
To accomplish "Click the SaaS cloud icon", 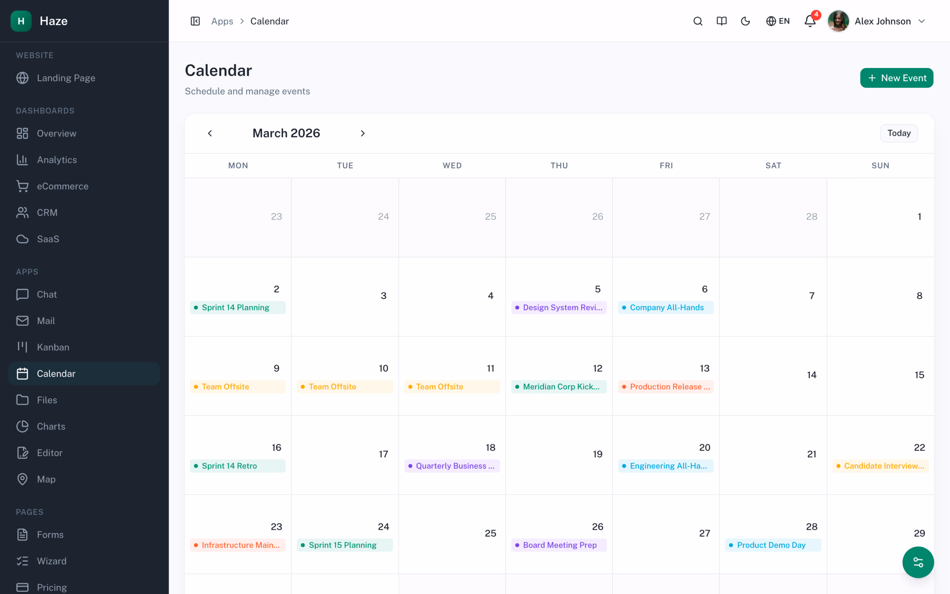I will [22, 239].
